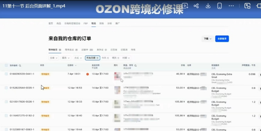Sort by the 已接收 column arrow

pyautogui.click(x=76, y=65)
